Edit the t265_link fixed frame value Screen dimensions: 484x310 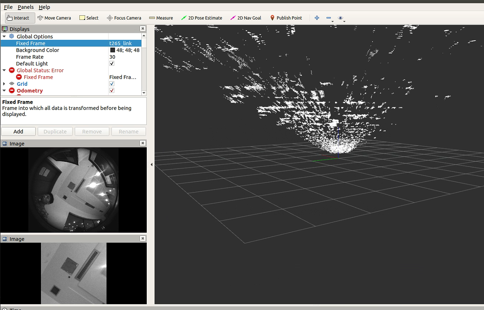pyautogui.click(x=120, y=43)
